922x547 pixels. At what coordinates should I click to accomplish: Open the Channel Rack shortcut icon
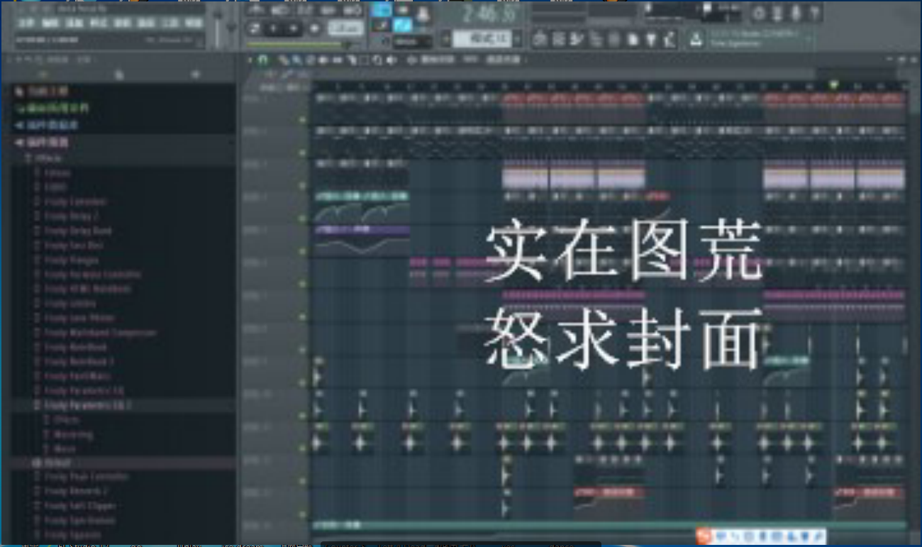(577, 39)
